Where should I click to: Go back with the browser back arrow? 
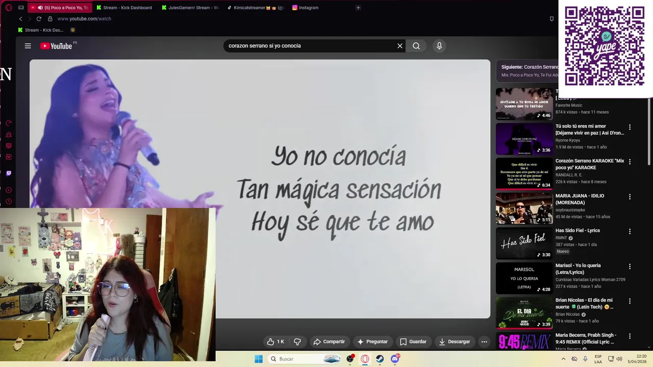(x=20, y=19)
